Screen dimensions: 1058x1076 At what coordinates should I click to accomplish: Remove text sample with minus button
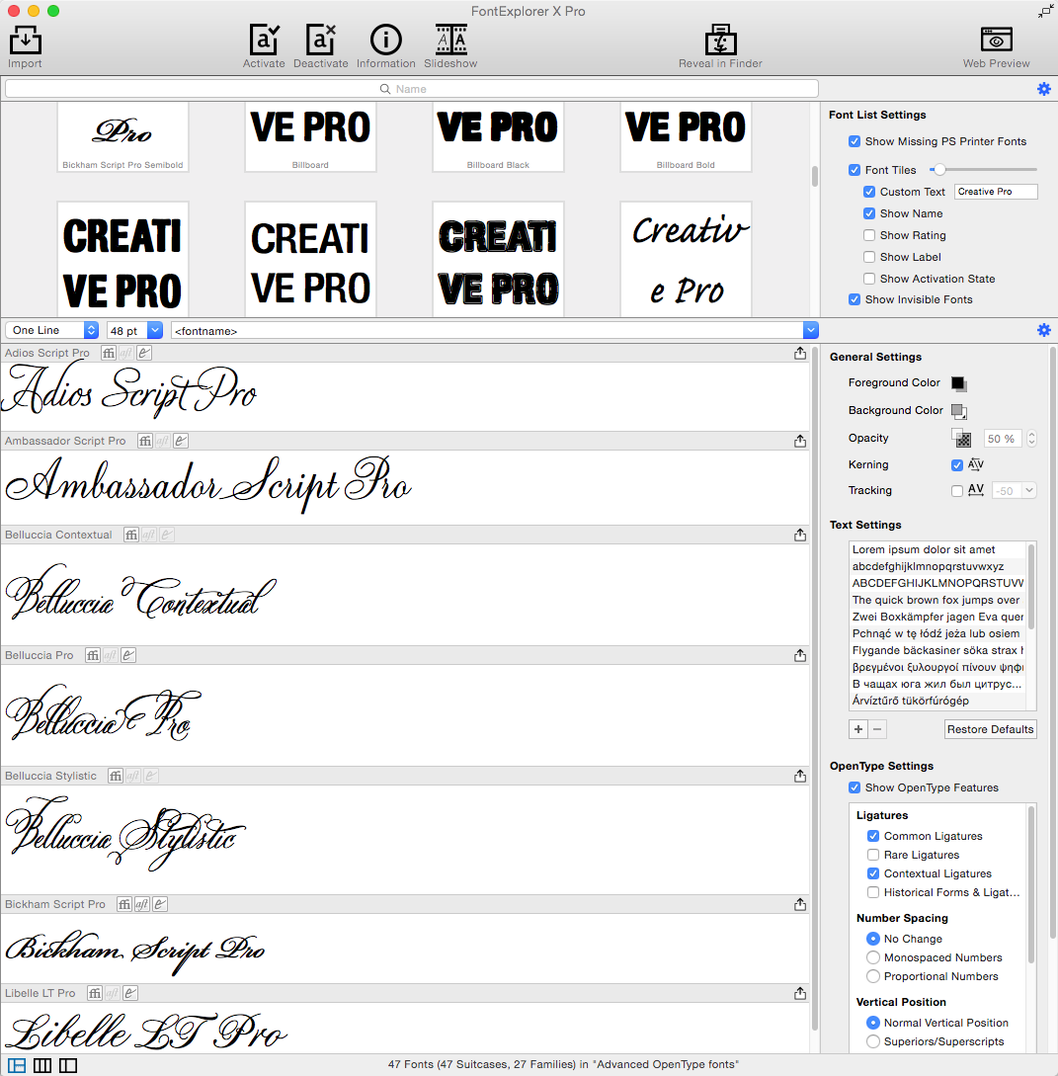[x=877, y=729]
